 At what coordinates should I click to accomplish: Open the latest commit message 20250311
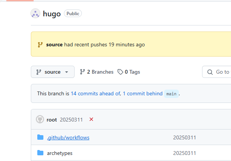[x=71, y=120]
